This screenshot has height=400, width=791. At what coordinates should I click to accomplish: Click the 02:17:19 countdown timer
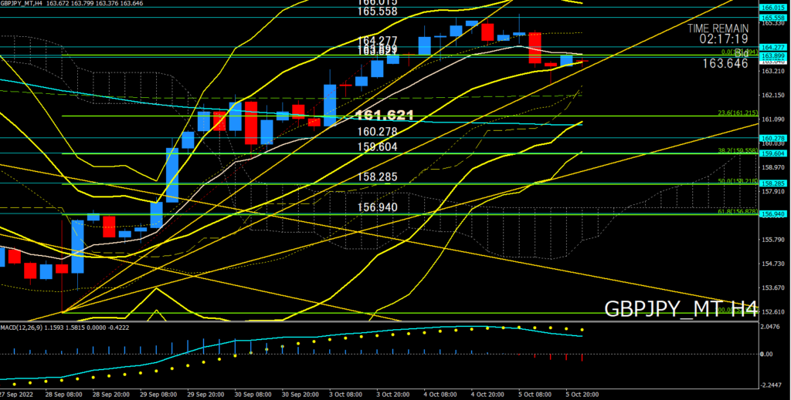(723, 39)
